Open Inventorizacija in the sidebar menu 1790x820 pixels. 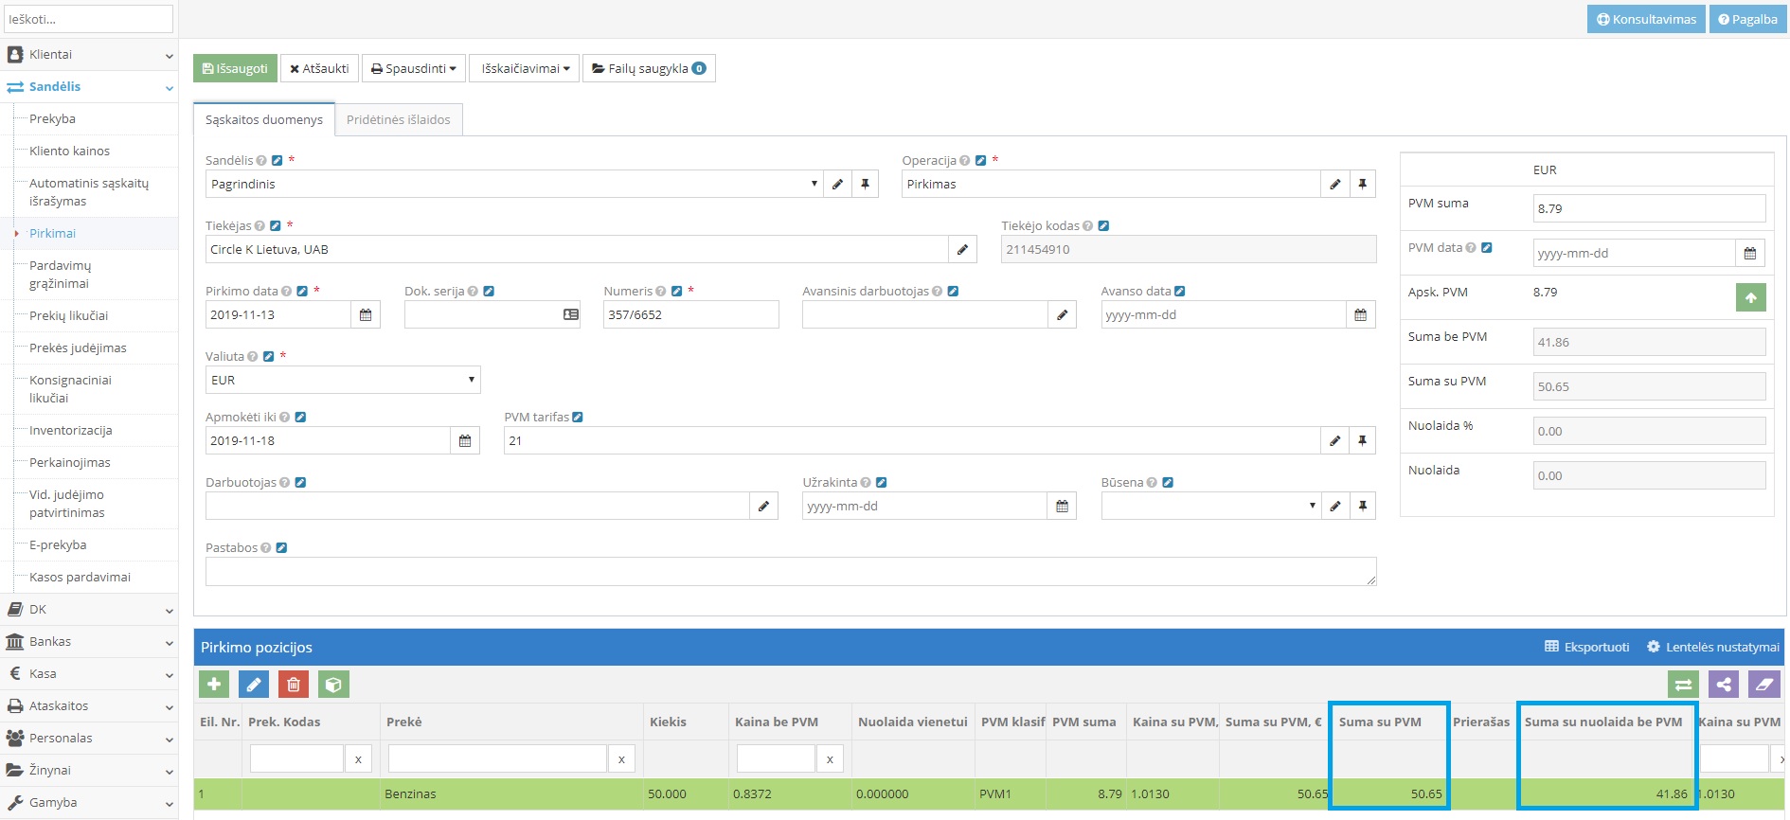click(x=71, y=431)
